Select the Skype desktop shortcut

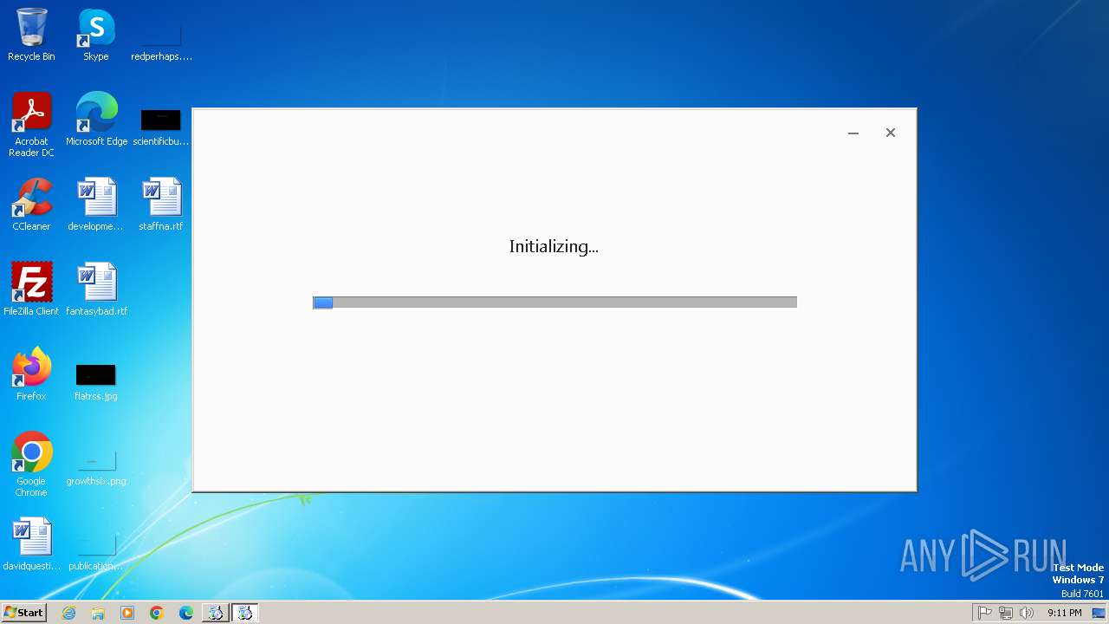point(96,35)
